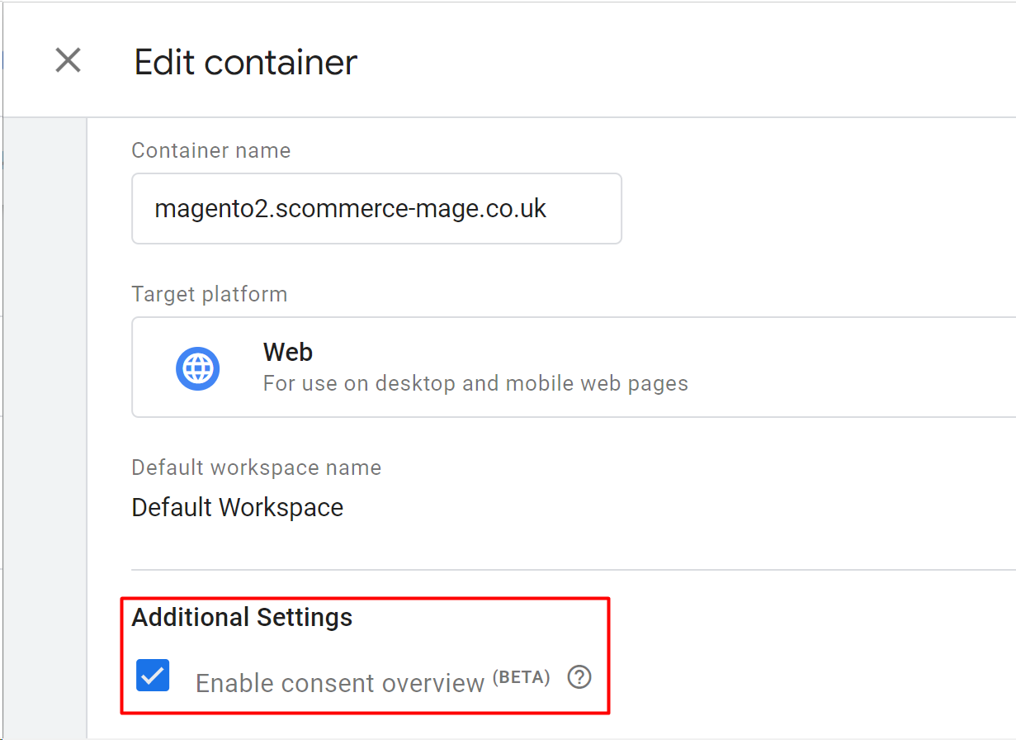Uncheck the Enable consent overview checkbox
This screenshot has height=740, width=1016.
[x=153, y=676]
